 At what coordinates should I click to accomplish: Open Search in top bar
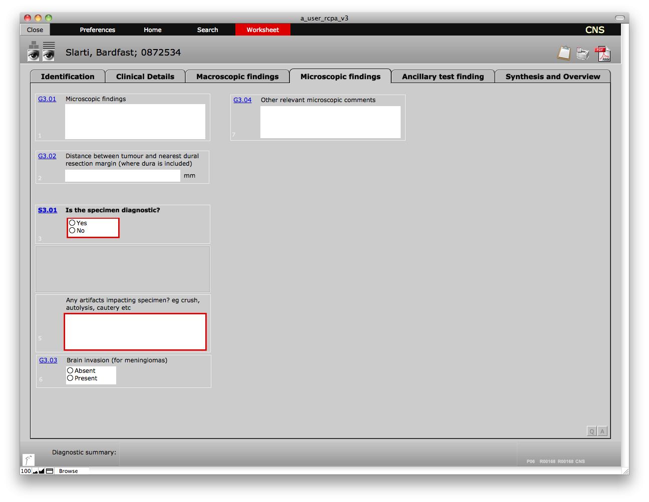coord(208,30)
